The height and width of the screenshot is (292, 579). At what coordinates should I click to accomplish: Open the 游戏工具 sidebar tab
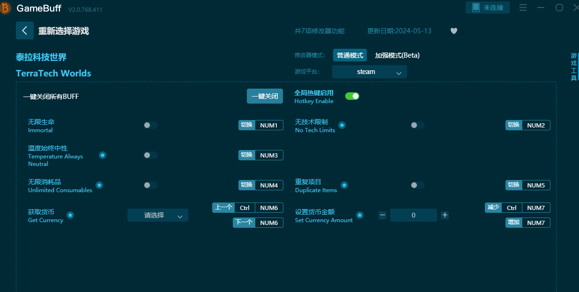[573, 66]
